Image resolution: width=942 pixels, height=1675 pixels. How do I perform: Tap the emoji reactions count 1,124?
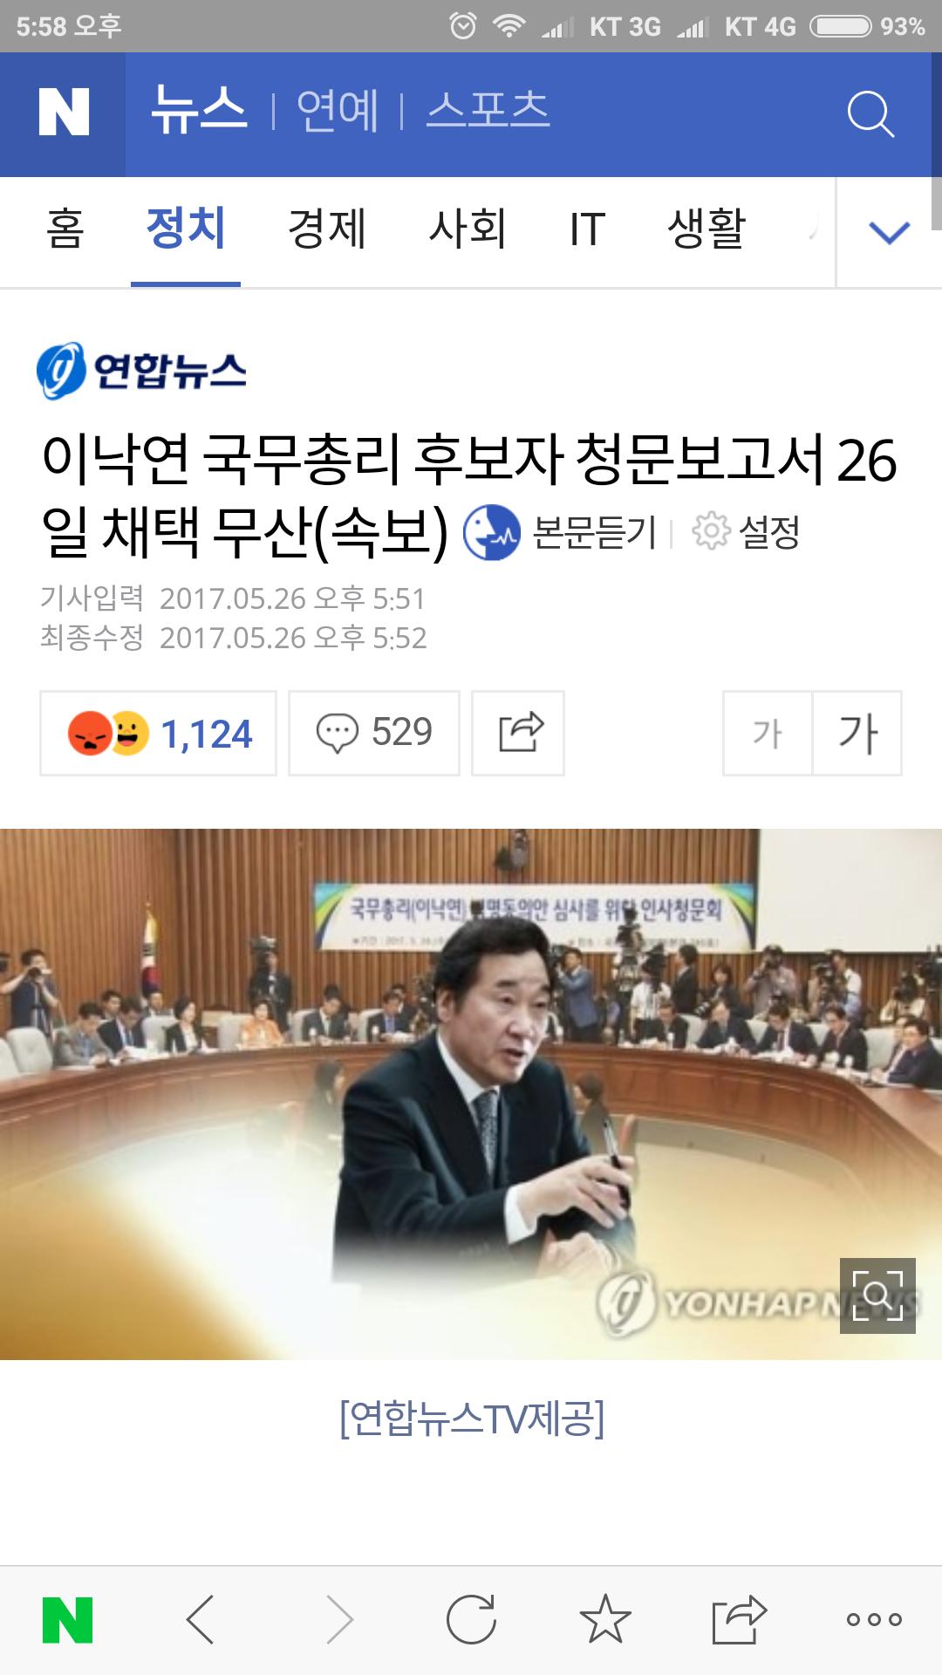(158, 733)
